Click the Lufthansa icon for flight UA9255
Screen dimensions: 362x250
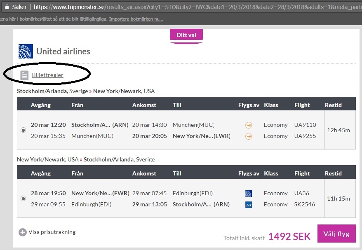coord(248,136)
